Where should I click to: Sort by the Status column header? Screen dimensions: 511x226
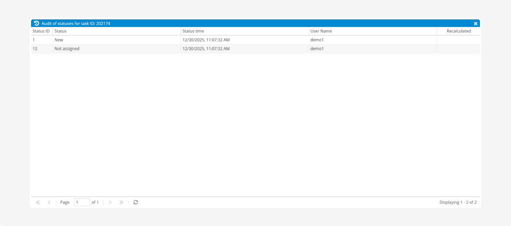(x=116, y=31)
